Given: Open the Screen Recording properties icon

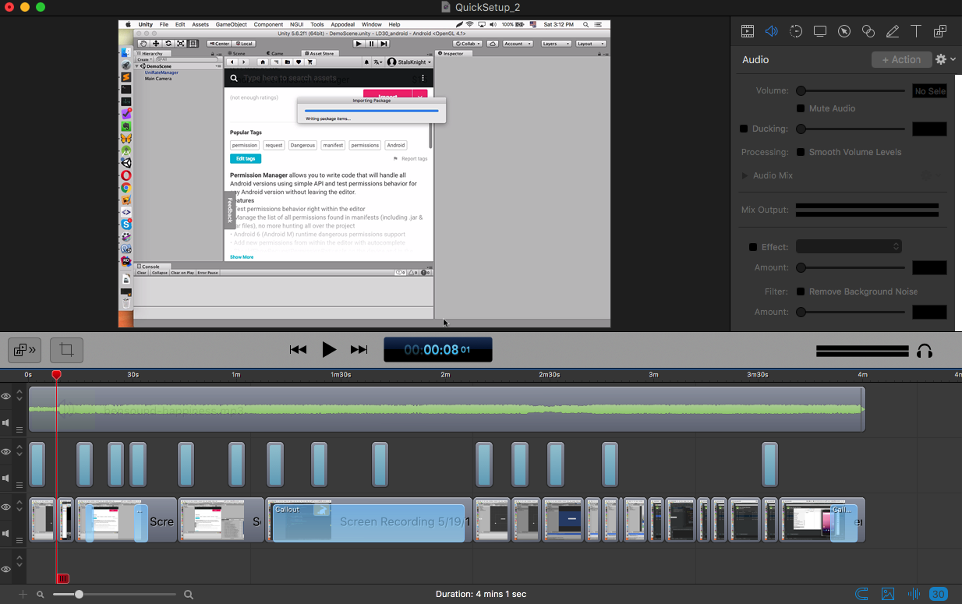Looking at the screenshot, I should coord(820,31).
